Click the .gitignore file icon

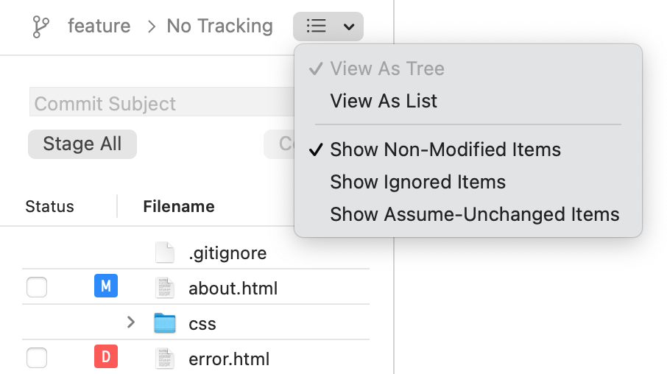click(165, 253)
